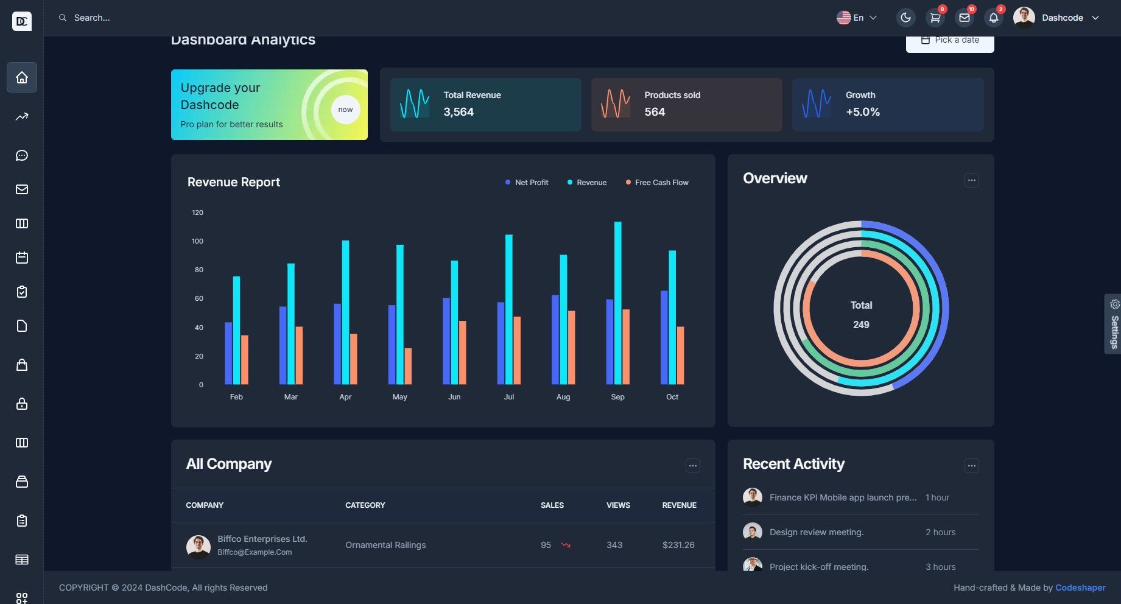Click the Growth stat card
The width and height of the screenshot is (1121, 604).
888,105
